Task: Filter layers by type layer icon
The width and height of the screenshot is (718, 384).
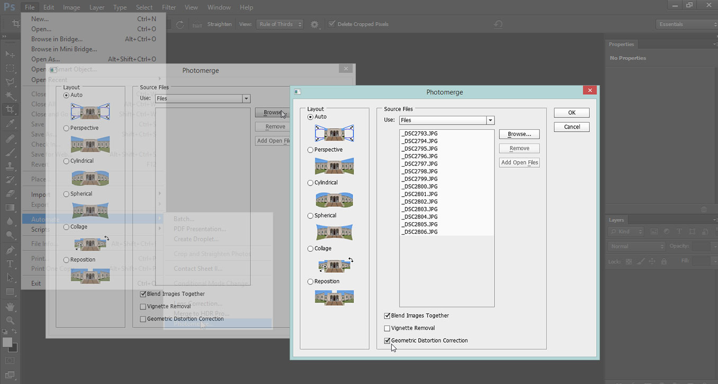Action: tap(679, 232)
